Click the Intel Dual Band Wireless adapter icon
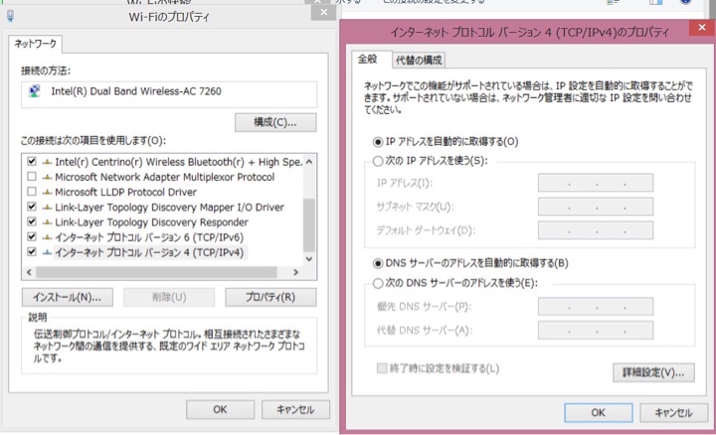716x435 pixels. pyautogui.click(x=34, y=91)
